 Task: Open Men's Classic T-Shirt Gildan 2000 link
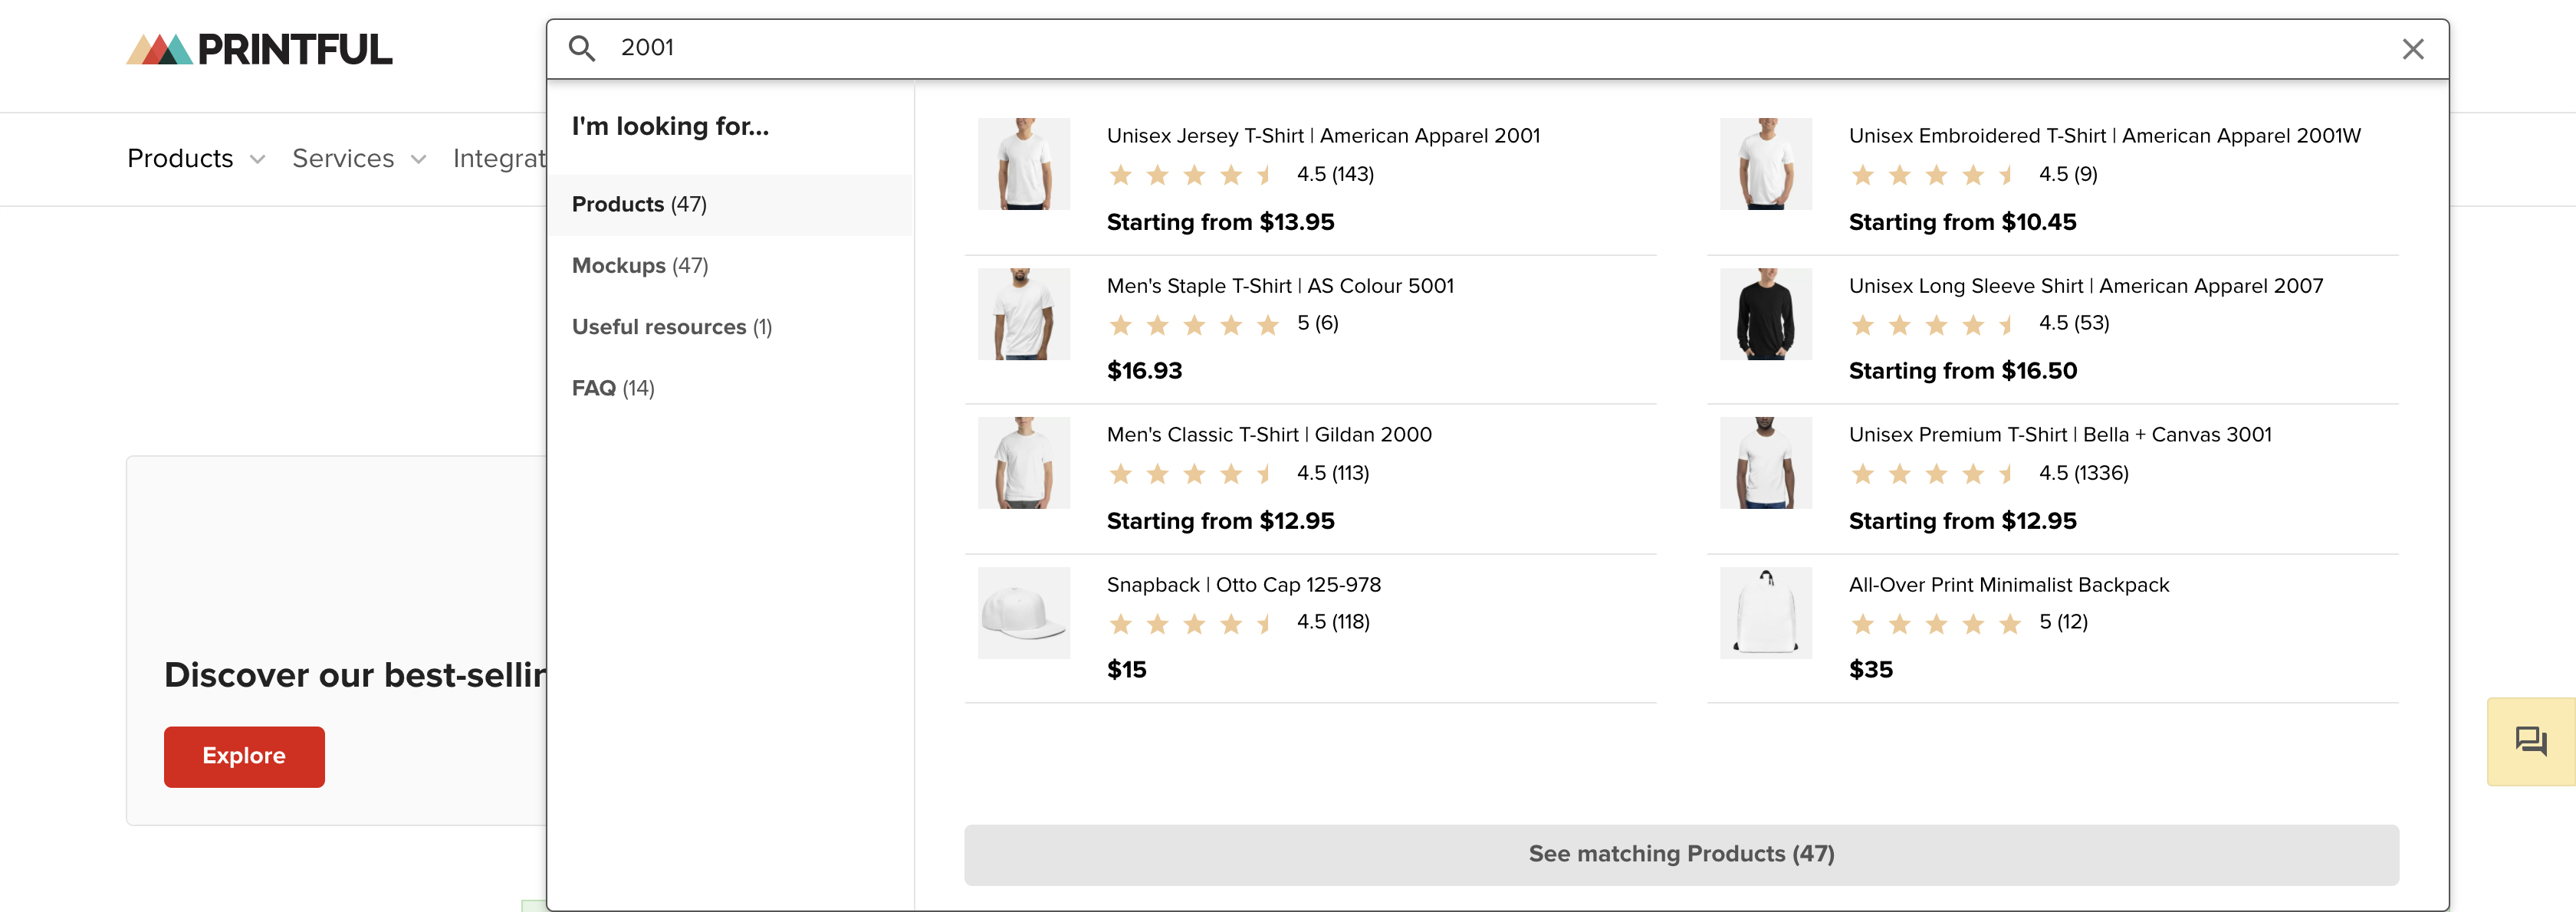click(1268, 434)
